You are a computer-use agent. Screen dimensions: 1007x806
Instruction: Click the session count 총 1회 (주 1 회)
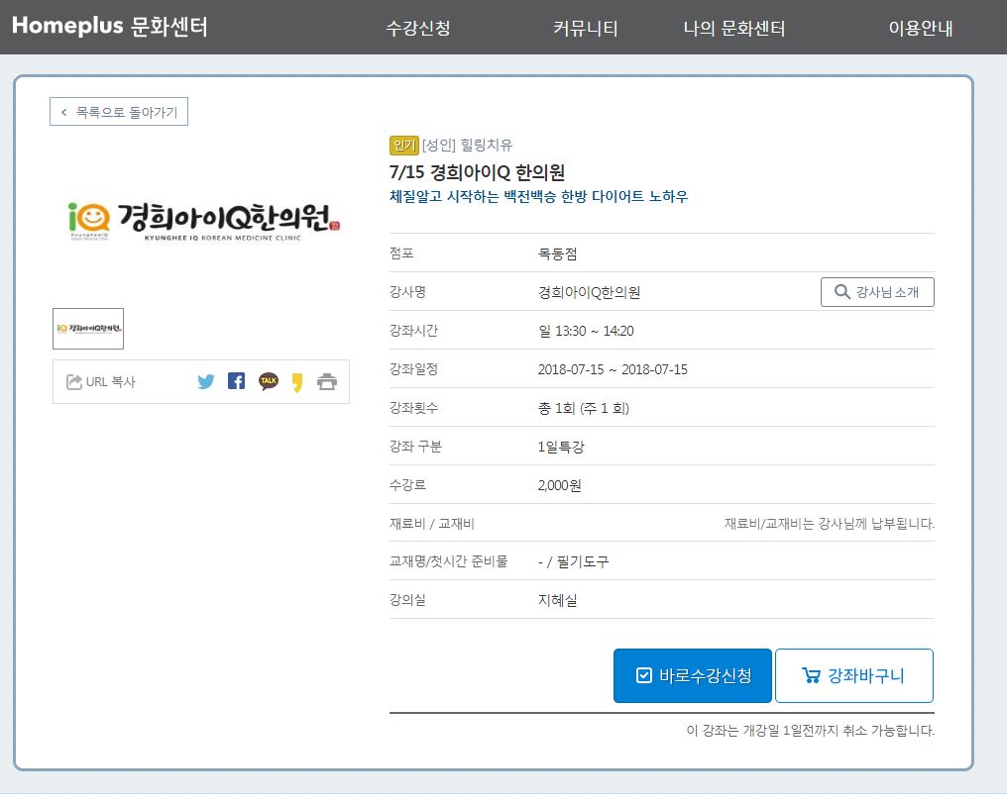click(583, 408)
